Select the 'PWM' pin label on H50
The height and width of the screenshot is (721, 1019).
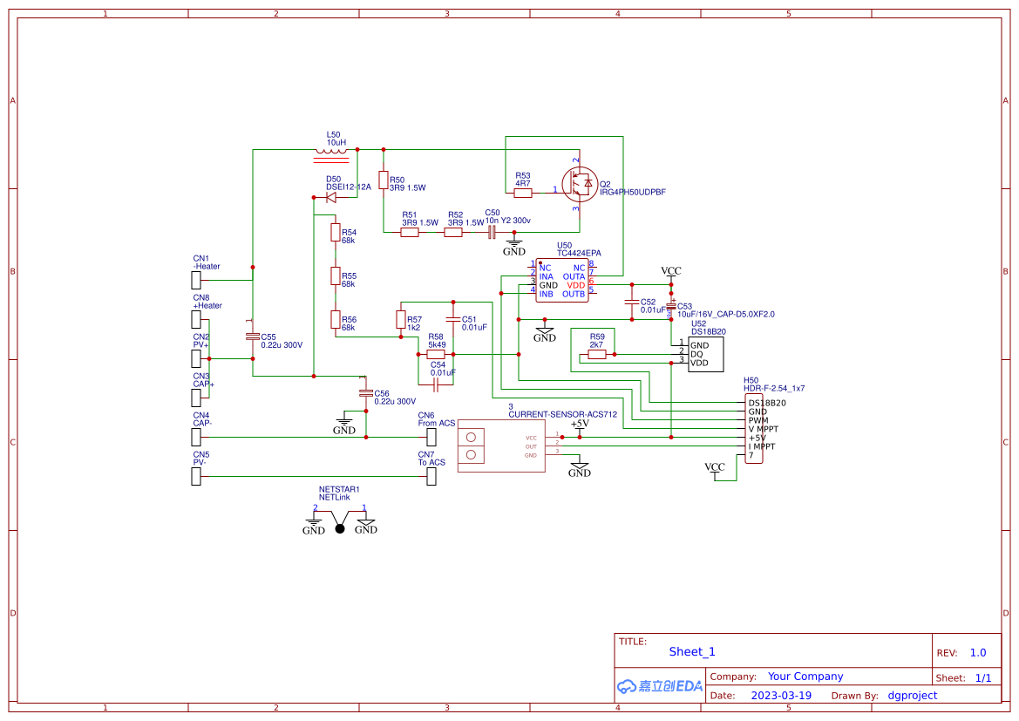point(757,420)
